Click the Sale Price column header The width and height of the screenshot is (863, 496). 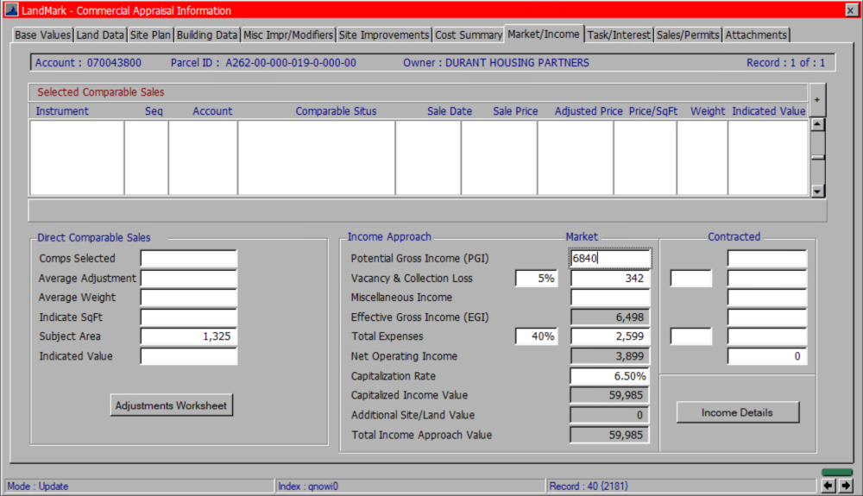click(x=515, y=111)
